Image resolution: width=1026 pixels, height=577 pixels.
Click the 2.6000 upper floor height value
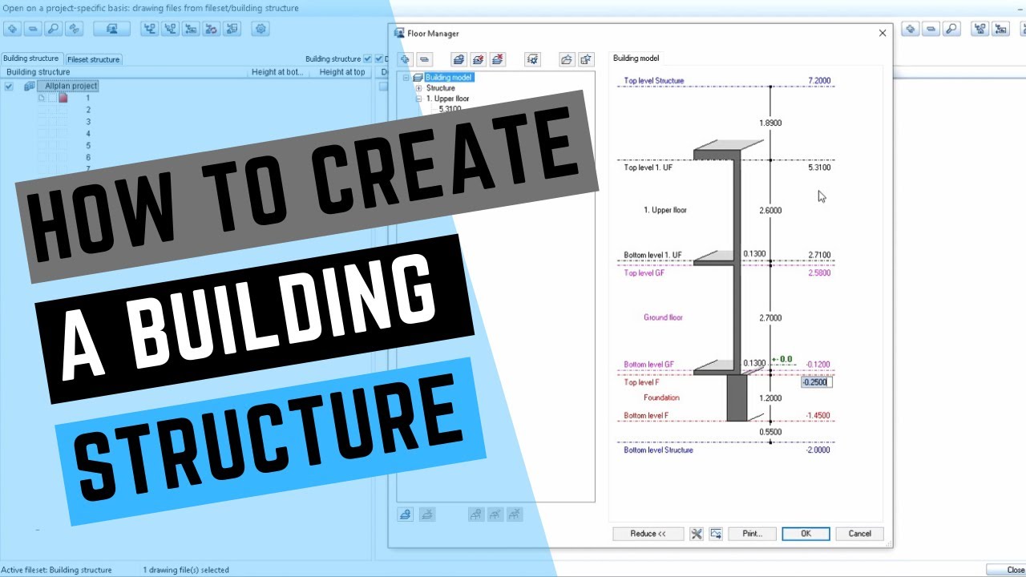(770, 211)
